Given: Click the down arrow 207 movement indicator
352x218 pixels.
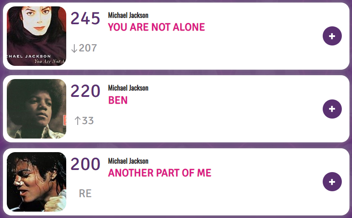Looking at the screenshot, I should 84,48.
